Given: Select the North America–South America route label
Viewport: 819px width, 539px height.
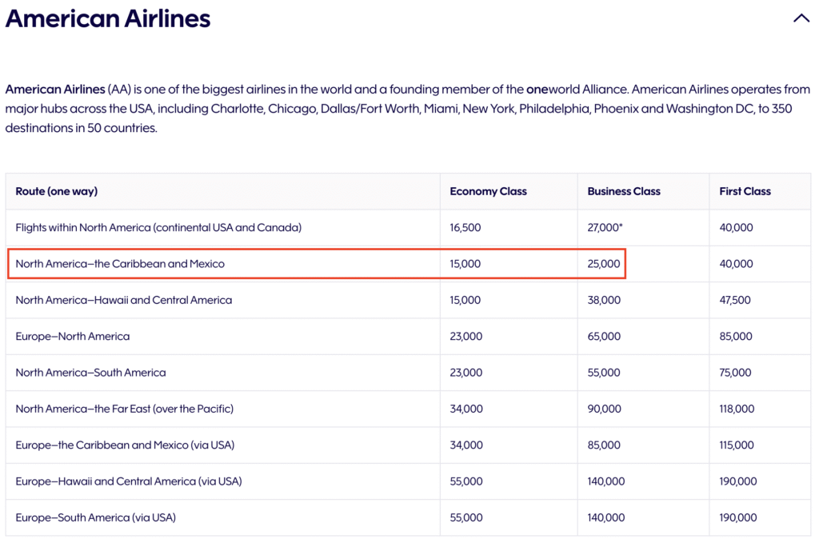Looking at the screenshot, I should click(x=93, y=373).
